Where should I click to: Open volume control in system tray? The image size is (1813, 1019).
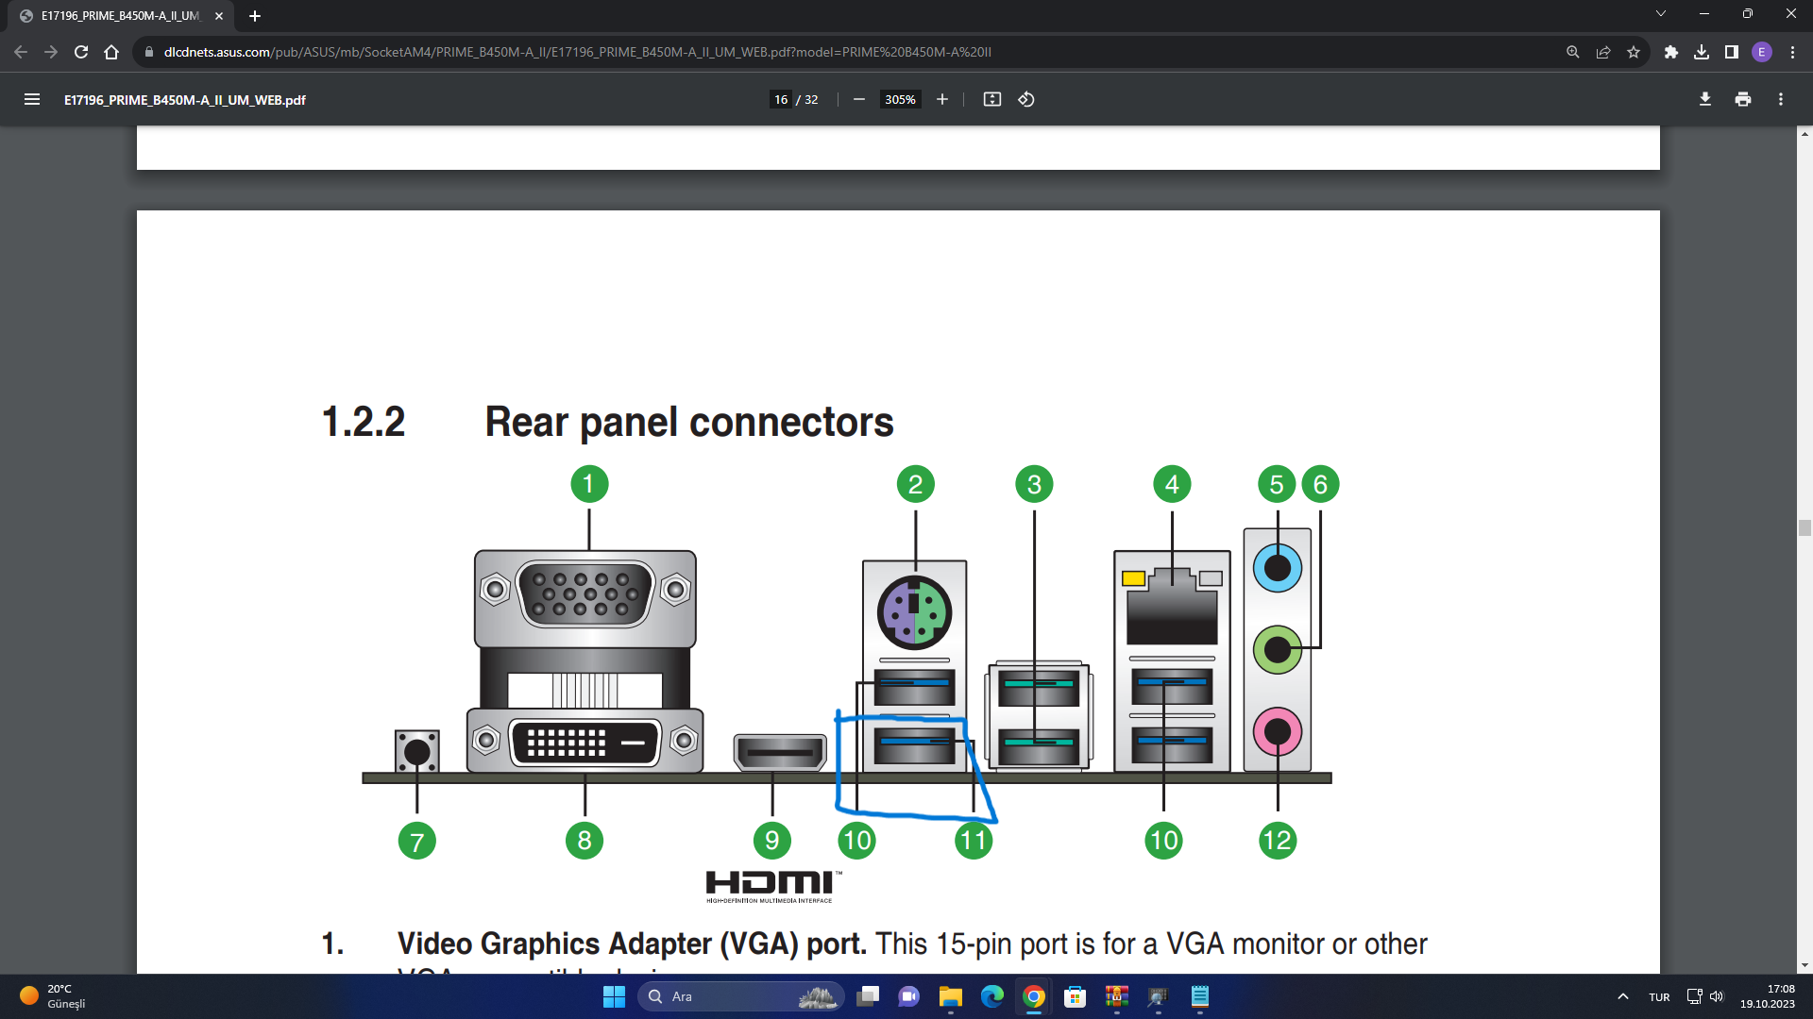[1717, 996]
